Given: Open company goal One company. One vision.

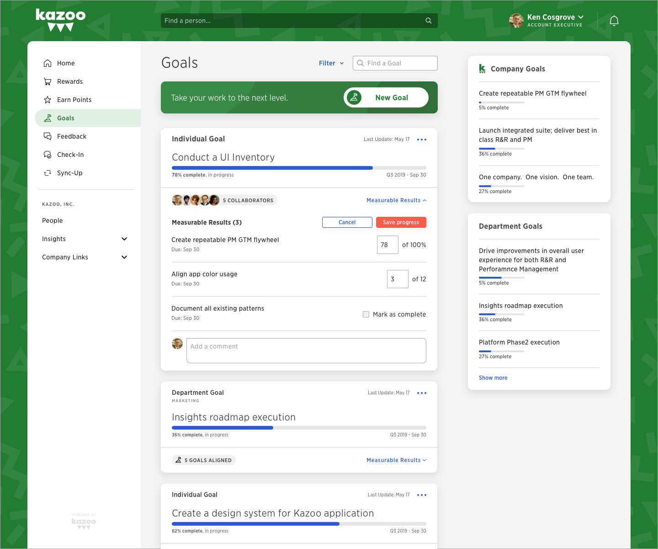Looking at the screenshot, I should pos(536,177).
